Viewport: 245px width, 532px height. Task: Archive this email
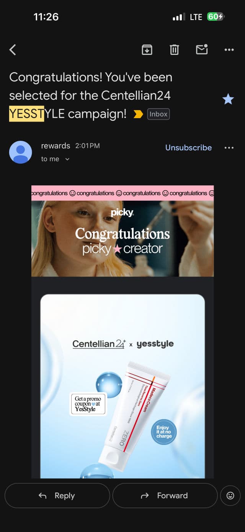coord(147,50)
